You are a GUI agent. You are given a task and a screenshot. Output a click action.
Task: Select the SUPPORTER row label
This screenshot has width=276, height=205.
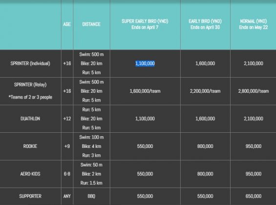pyautogui.click(x=30, y=196)
